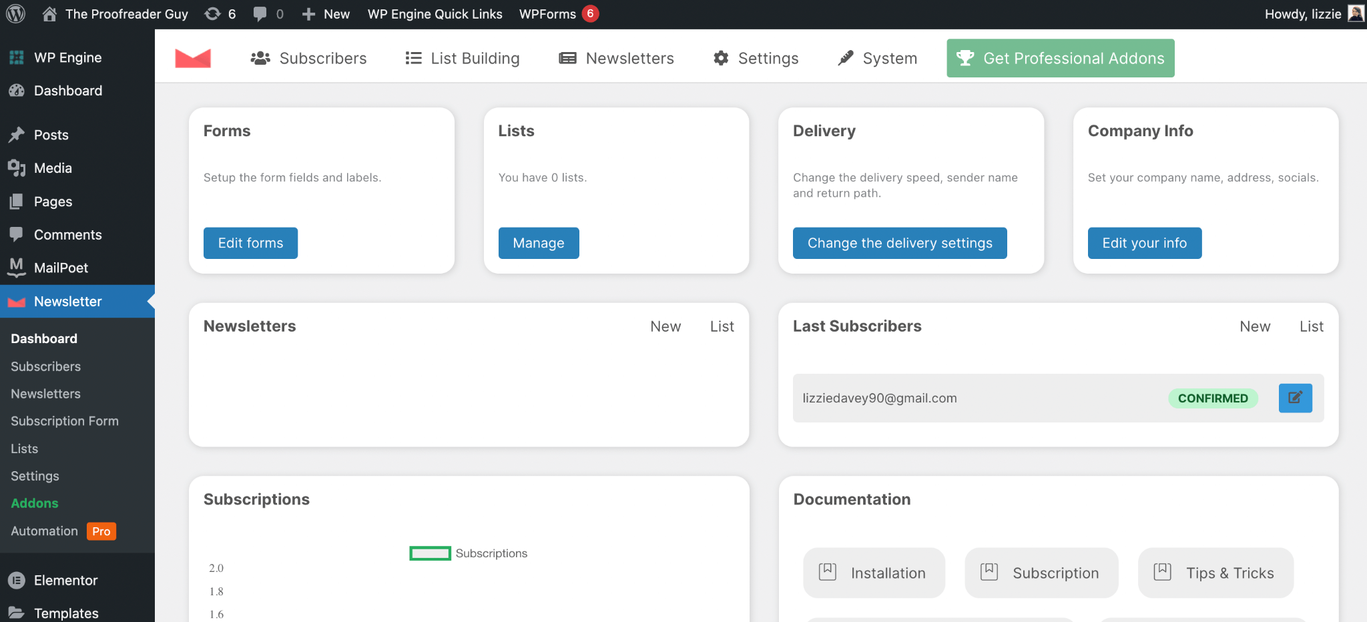Select the Elementor icon in the sidebar
The width and height of the screenshot is (1367, 622).
(x=15, y=580)
